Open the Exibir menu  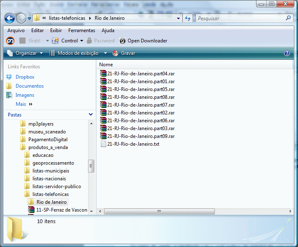pyautogui.click(x=56, y=30)
